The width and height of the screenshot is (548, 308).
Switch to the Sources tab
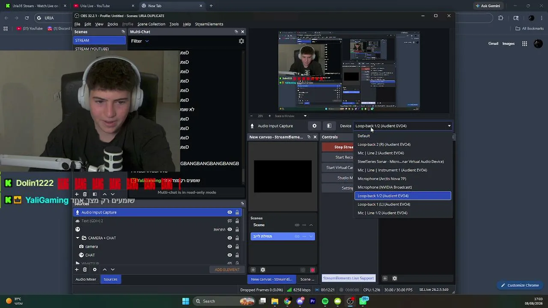(110, 279)
